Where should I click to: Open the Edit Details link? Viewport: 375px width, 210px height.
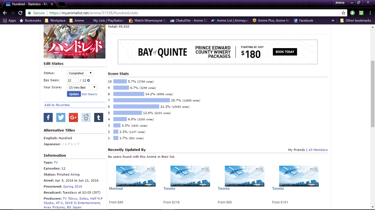[x=89, y=94]
